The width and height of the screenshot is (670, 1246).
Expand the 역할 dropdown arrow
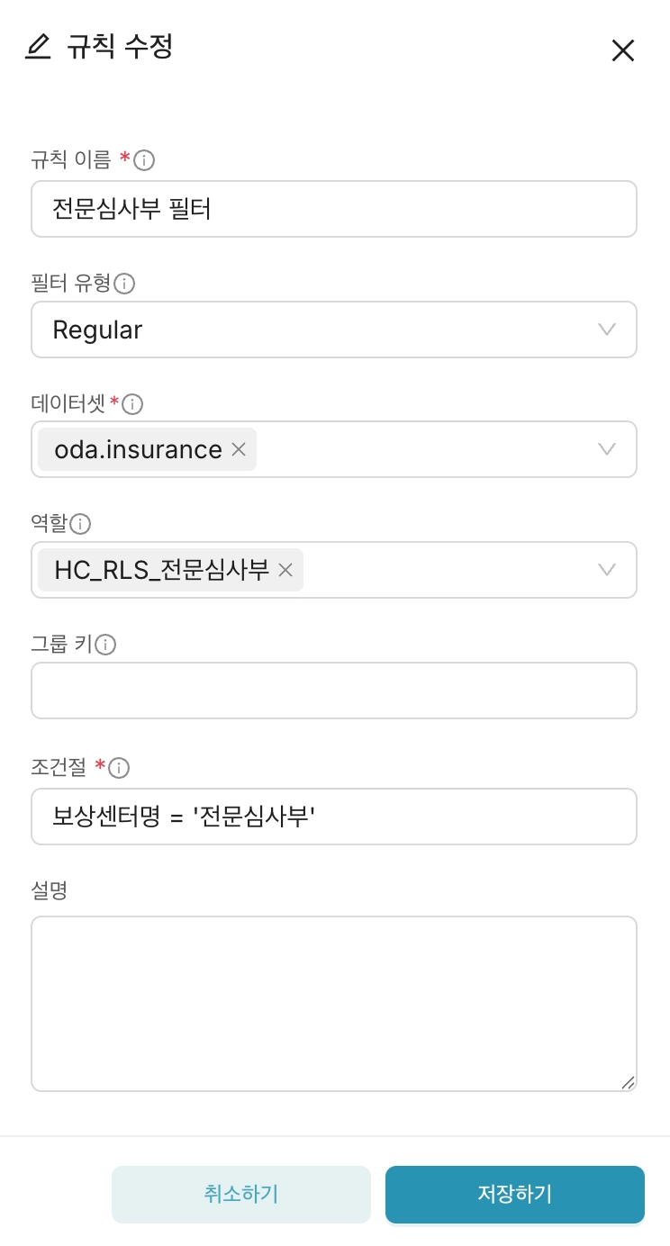point(607,570)
